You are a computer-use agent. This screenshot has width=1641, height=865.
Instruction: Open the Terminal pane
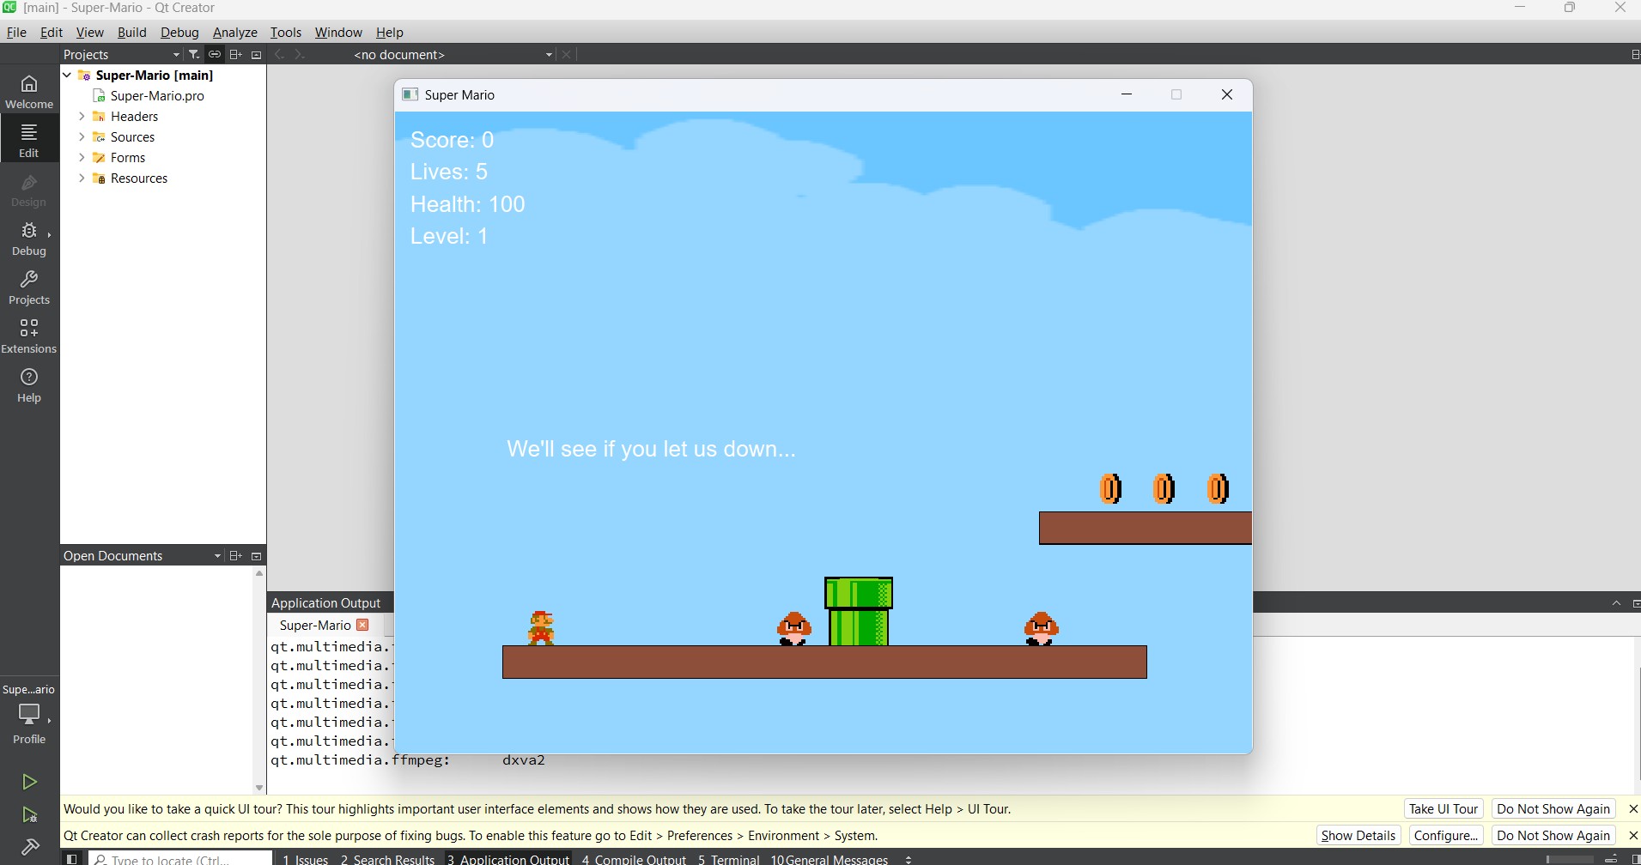(x=728, y=859)
